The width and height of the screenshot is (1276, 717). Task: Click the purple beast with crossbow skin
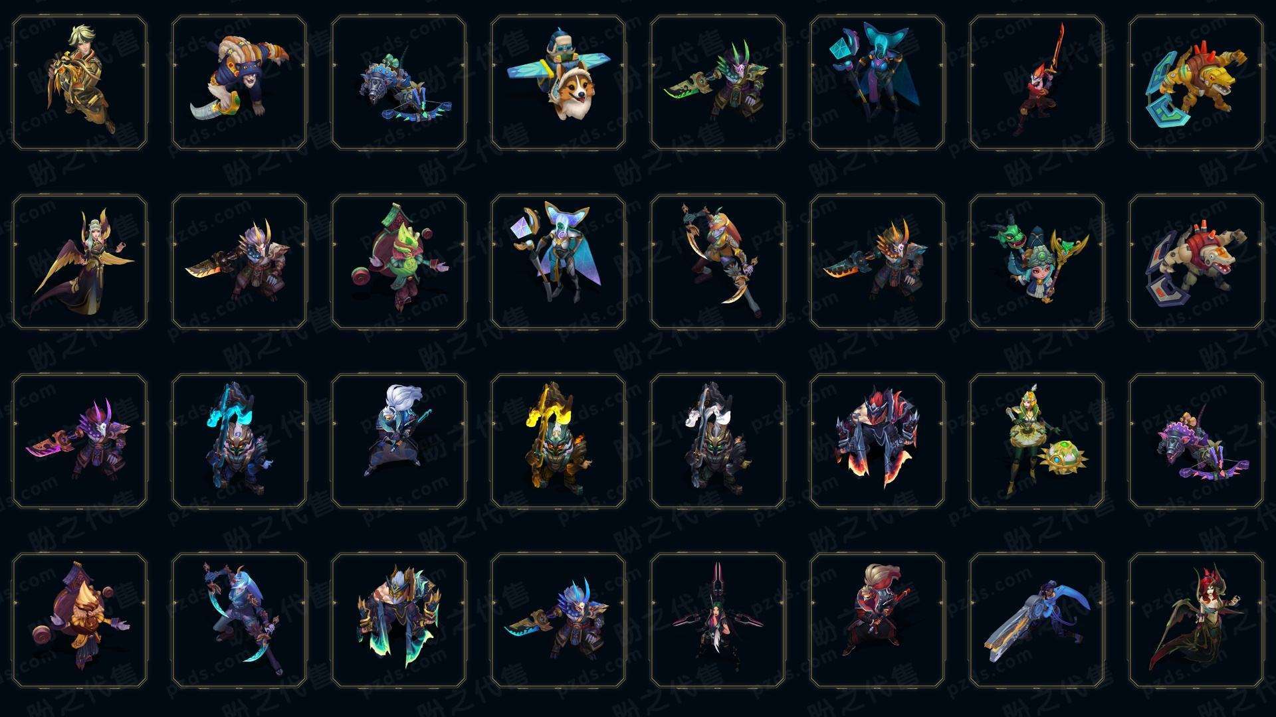[x=1196, y=441]
